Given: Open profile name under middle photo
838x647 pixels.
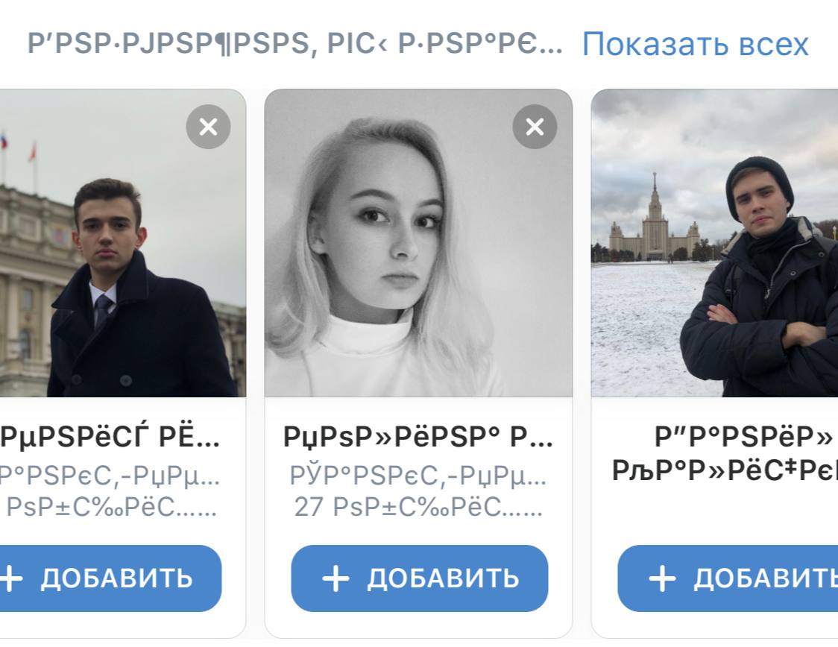Looking at the screenshot, I should 418,437.
